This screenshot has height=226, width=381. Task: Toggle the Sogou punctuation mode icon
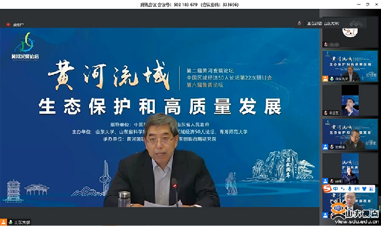(x=343, y=189)
